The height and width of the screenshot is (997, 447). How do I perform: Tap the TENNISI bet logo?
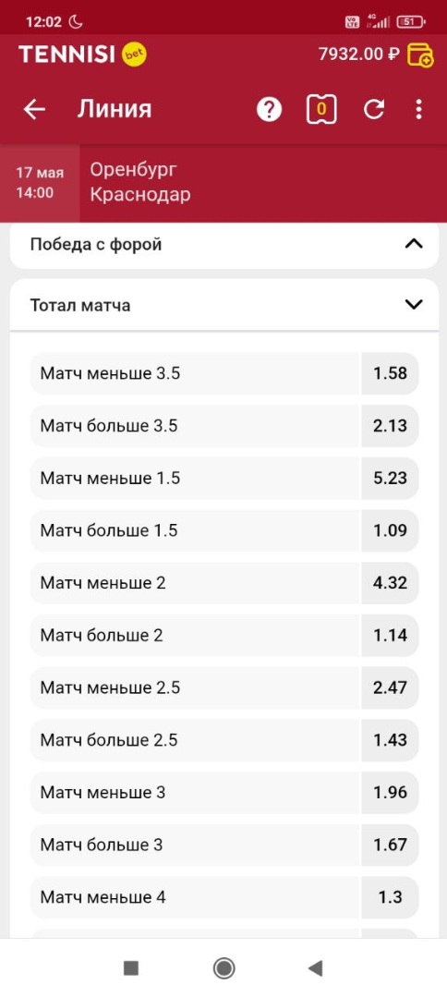pyautogui.click(x=83, y=55)
